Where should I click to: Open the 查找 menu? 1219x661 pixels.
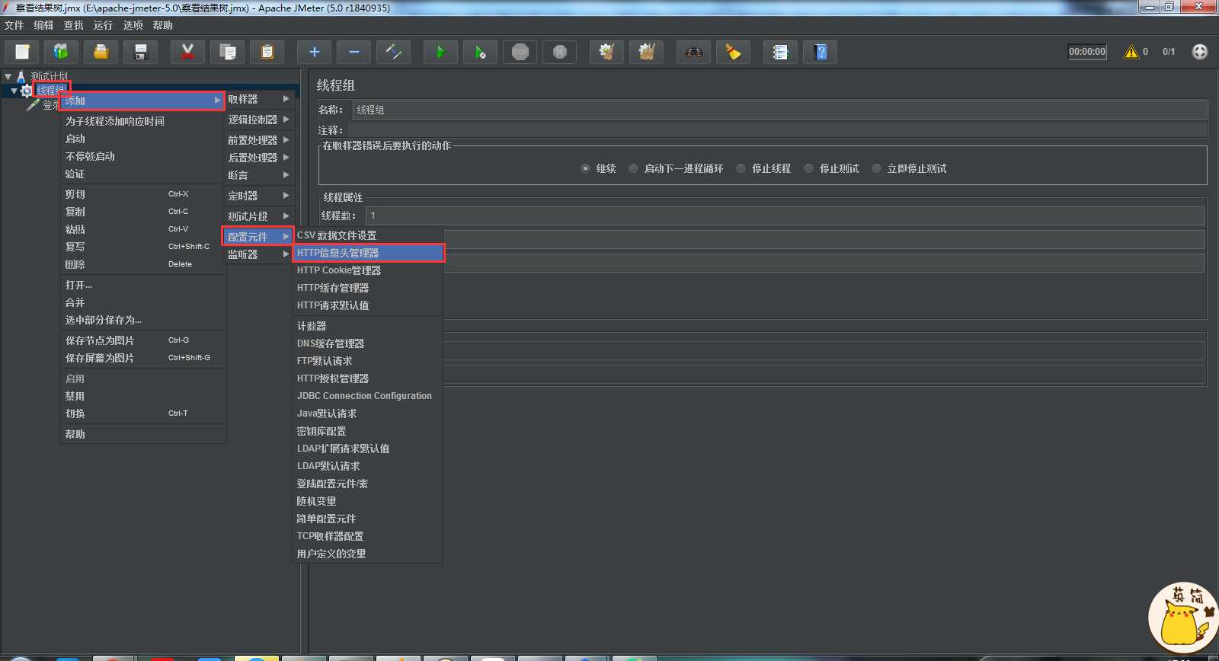(73, 25)
